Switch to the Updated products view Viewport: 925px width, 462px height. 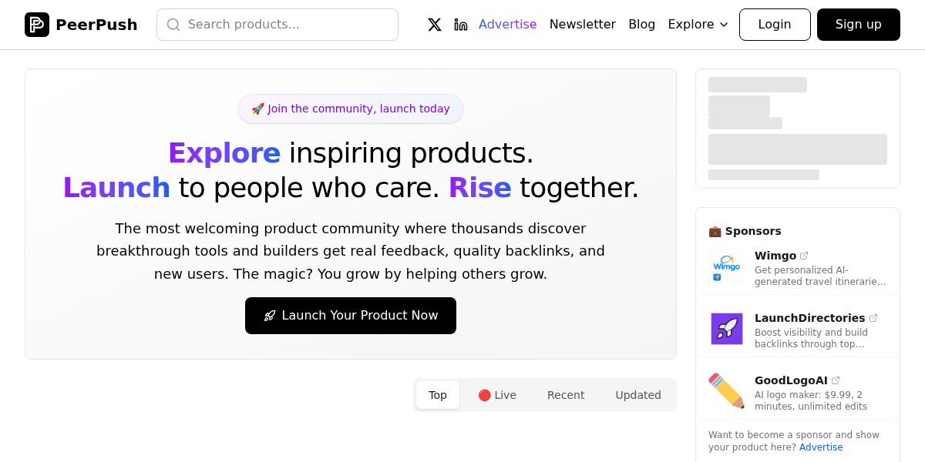[x=637, y=394]
